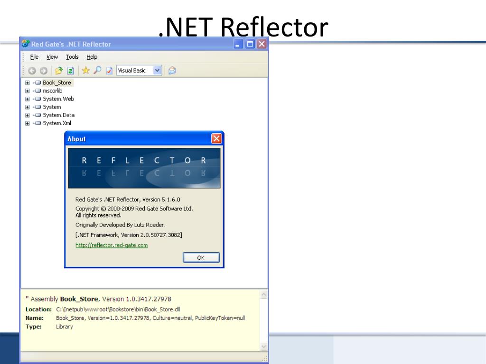Click the .NET Framework version line
The width and height of the screenshot is (486, 364).
[129, 235]
